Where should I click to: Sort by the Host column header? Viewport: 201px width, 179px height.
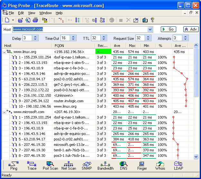(27, 46)
